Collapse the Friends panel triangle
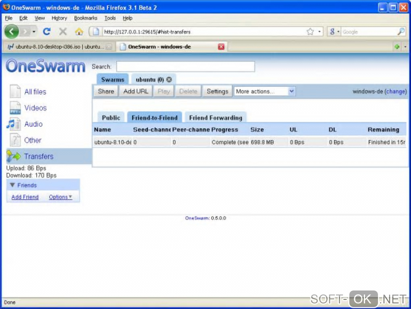411x309 pixels. (12, 185)
